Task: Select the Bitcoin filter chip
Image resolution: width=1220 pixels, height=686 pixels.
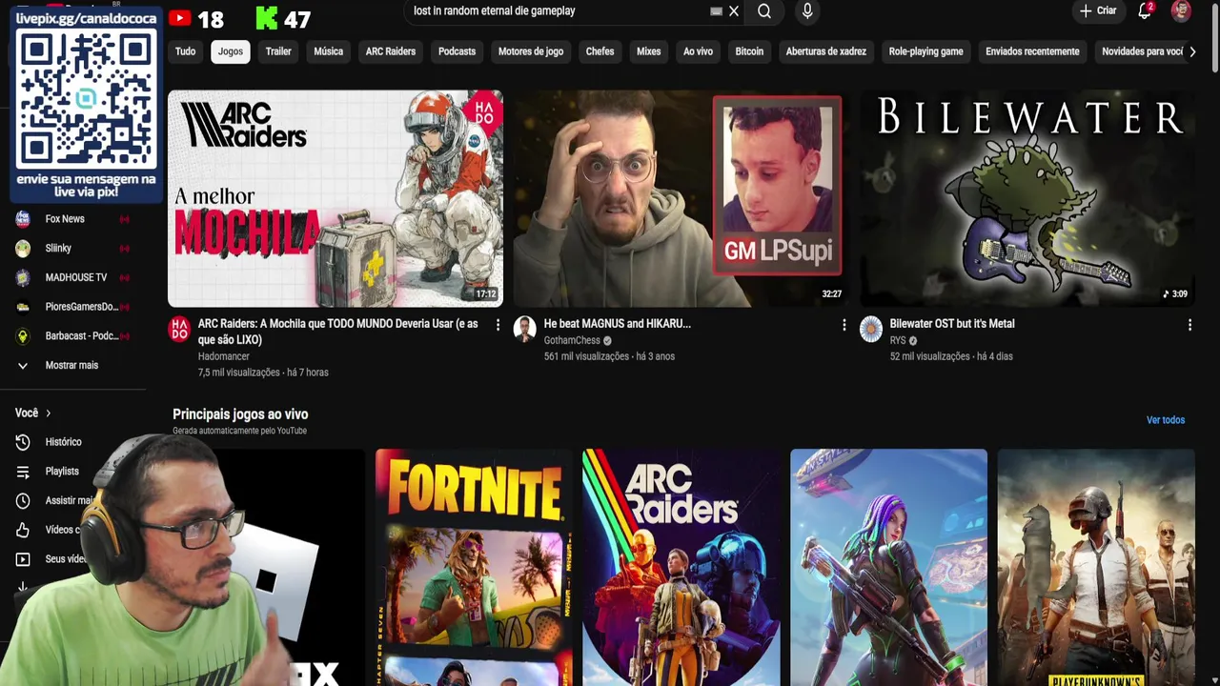Action: (749, 51)
